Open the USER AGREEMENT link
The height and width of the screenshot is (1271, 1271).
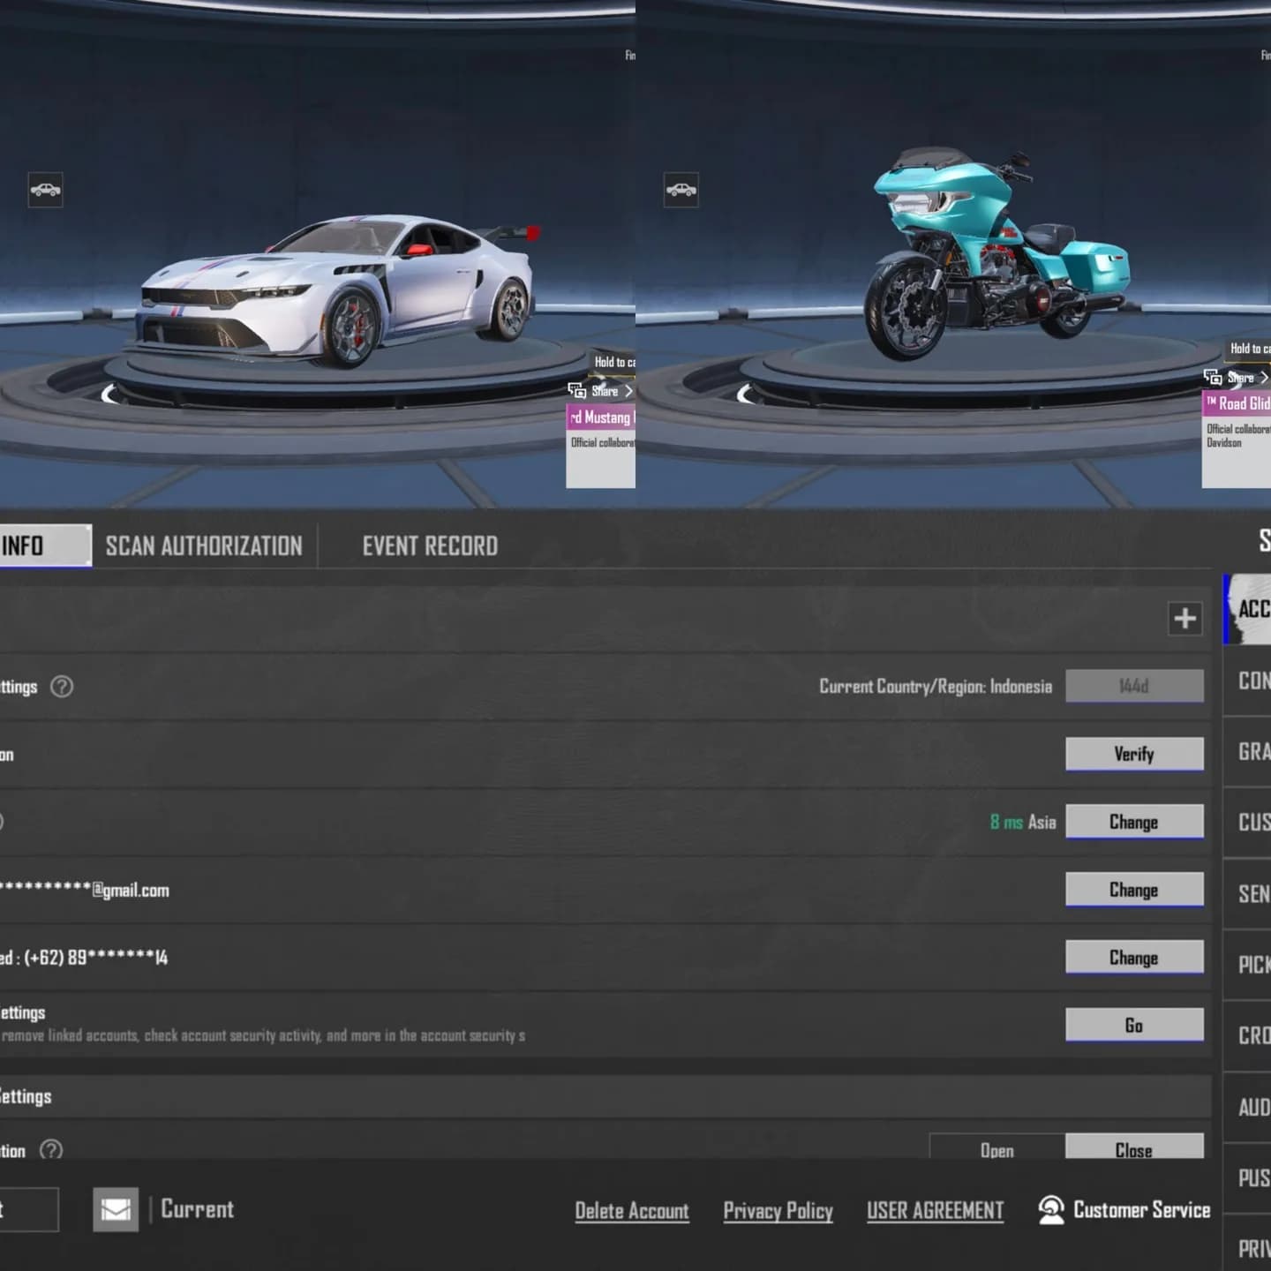pyautogui.click(x=935, y=1210)
